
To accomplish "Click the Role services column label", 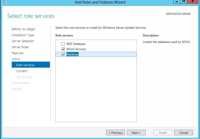I will click(64, 35).
